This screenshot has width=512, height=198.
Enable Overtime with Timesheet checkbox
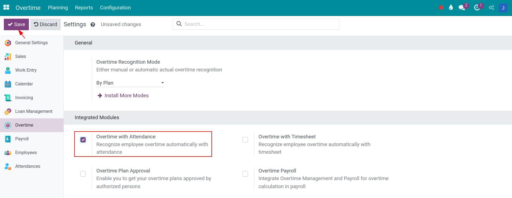click(x=245, y=140)
